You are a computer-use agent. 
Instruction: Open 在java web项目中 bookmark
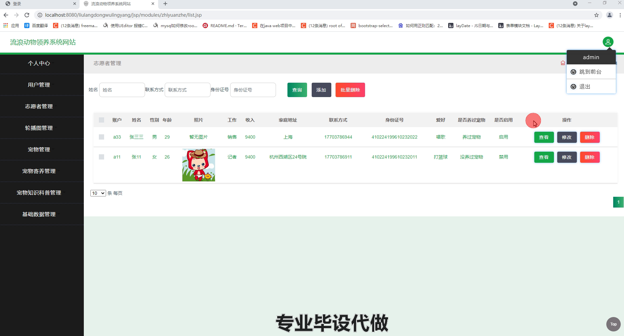(274, 25)
